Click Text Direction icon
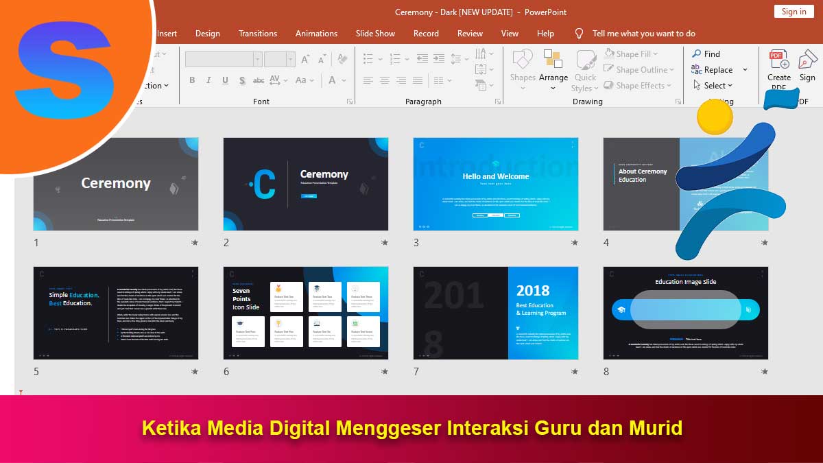 pyautogui.click(x=481, y=54)
